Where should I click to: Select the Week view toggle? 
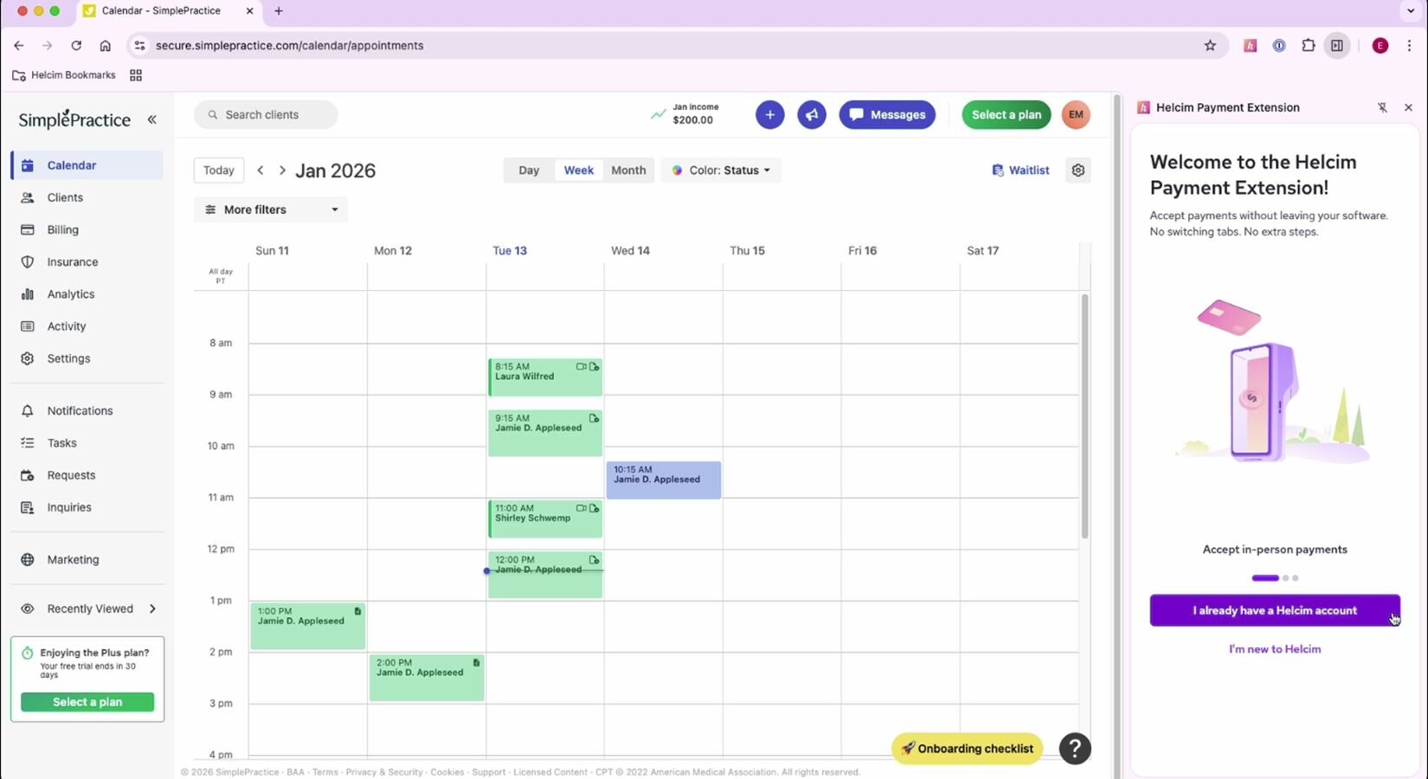(x=578, y=171)
